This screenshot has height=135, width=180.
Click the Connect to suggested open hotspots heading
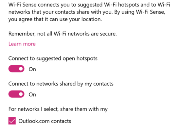point(53,59)
